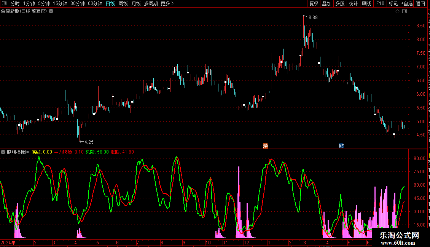Select the 60分钟 period tab
Image resolution: width=430 pixels, height=247 pixels.
tap(95, 3)
